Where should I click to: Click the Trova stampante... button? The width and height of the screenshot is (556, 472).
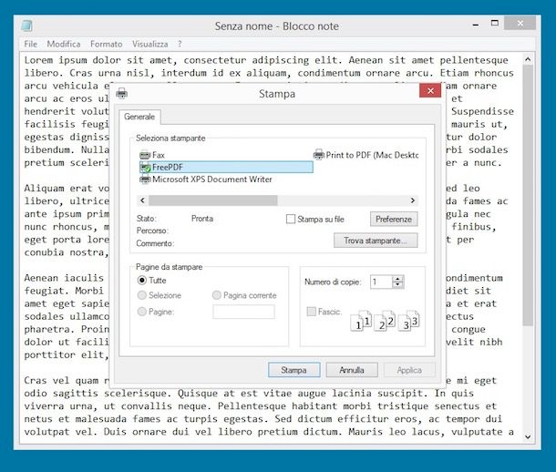[376, 241]
